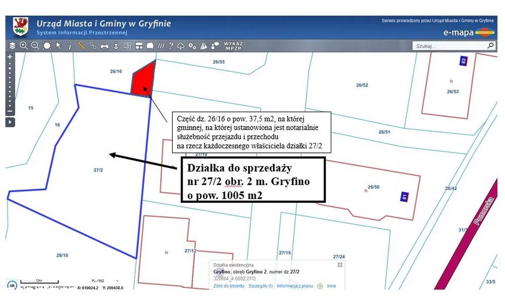This screenshot has width=505, height=302.
Task: Click 'Informacja z planu' link
Action: [295, 286]
